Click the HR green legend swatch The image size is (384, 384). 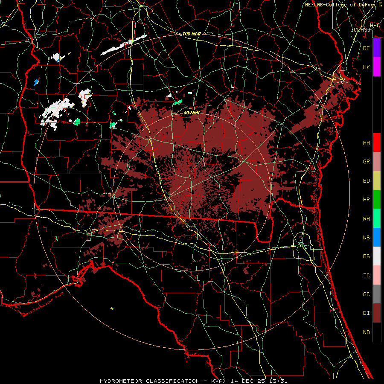(x=377, y=200)
